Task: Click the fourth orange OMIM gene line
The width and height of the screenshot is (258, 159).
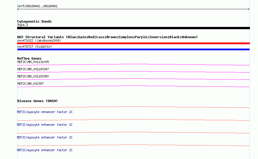Action: tap(133, 145)
